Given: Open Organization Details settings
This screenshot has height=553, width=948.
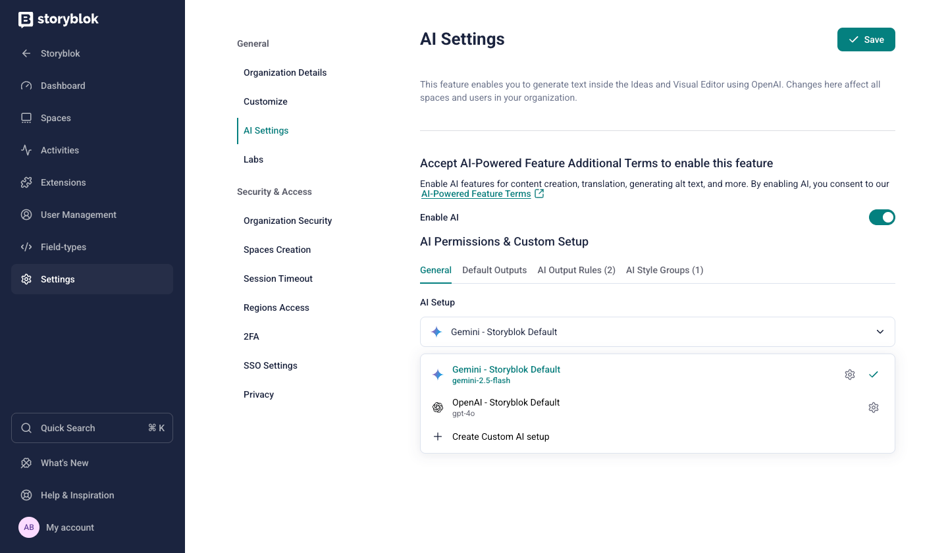Looking at the screenshot, I should pos(285,72).
